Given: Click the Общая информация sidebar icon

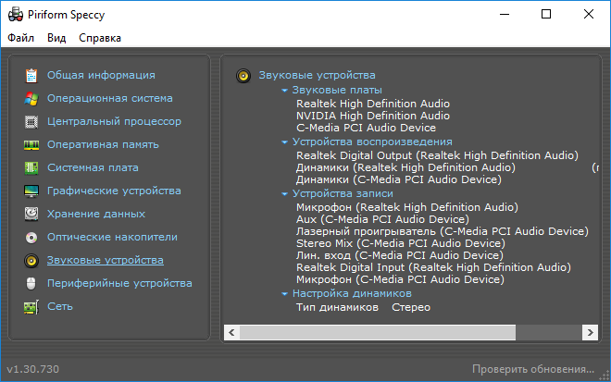Looking at the screenshot, I should (x=31, y=75).
